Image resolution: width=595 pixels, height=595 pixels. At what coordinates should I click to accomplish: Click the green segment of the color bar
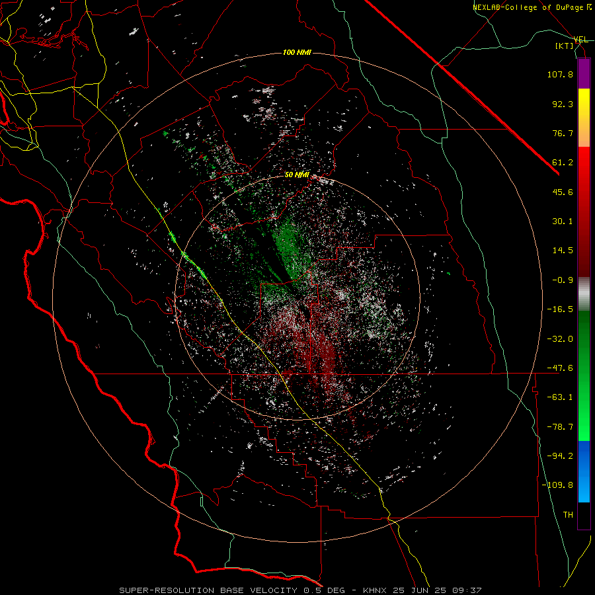coord(584,376)
